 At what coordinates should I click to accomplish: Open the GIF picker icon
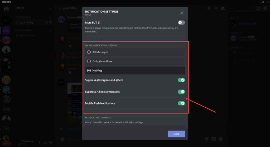pyautogui.click(x=214, y=139)
